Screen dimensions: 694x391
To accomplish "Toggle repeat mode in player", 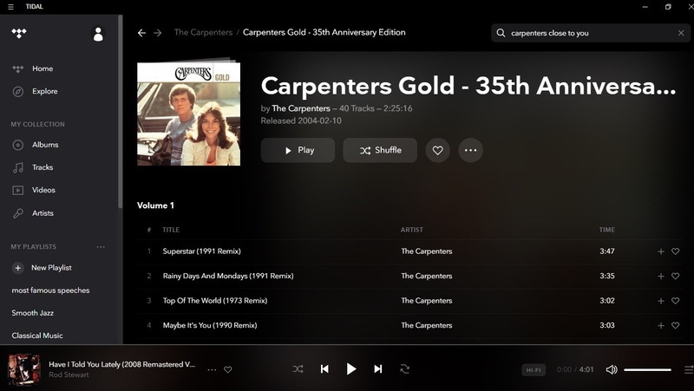I will 404,368.
